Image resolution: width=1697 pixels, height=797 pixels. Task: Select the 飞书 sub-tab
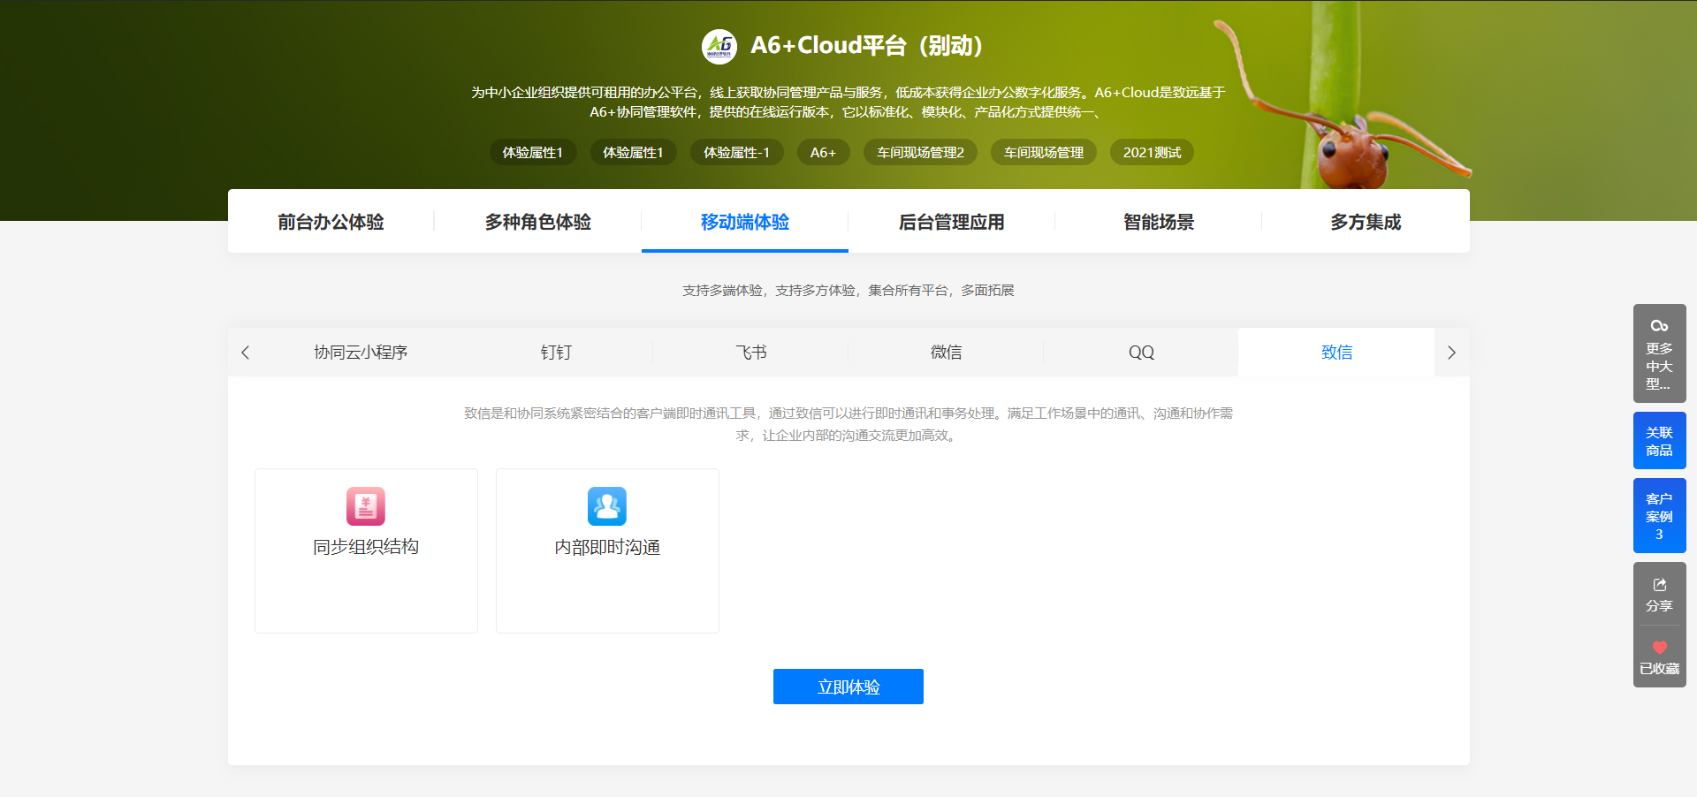click(x=751, y=353)
